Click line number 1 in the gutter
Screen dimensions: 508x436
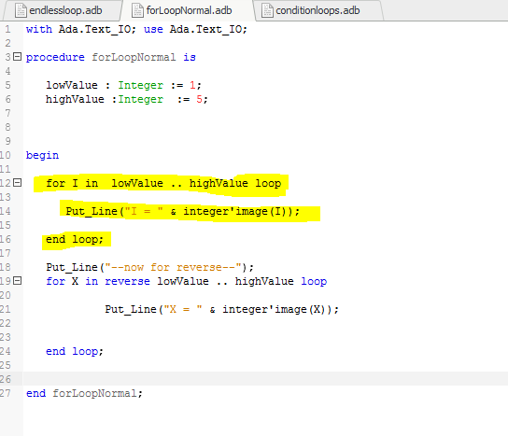pos(7,30)
